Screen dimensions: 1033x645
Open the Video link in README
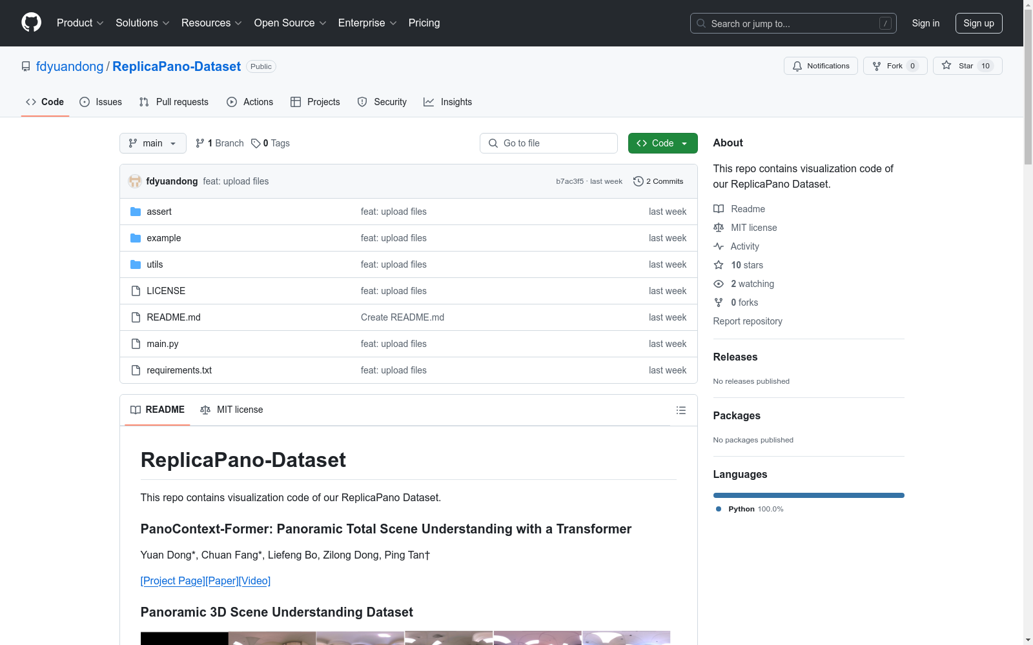point(254,580)
